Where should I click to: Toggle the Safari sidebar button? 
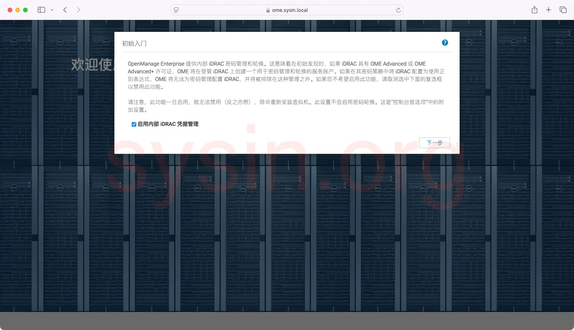pos(41,10)
